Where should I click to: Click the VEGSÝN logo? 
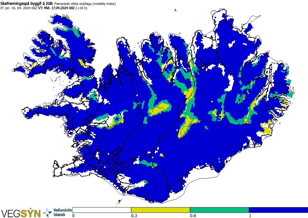click(21, 213)
